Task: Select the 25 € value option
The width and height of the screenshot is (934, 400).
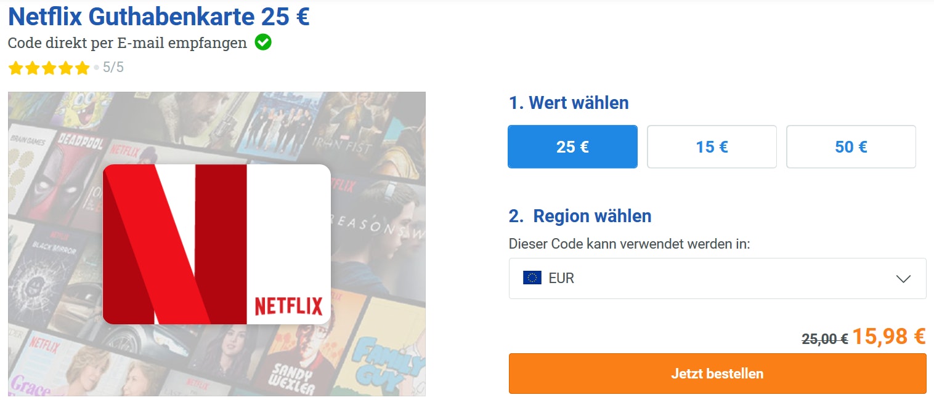Action: tap(572, 146)
